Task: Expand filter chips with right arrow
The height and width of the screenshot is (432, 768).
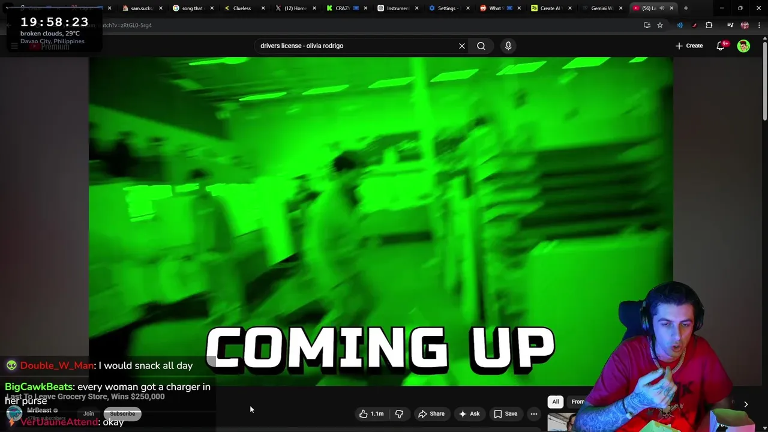Action: (x=746, y=404)
